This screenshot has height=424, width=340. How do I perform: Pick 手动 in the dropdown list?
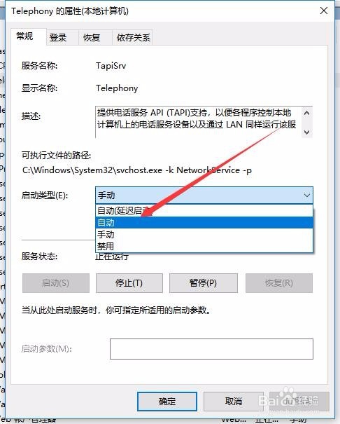tap(204, 234)
